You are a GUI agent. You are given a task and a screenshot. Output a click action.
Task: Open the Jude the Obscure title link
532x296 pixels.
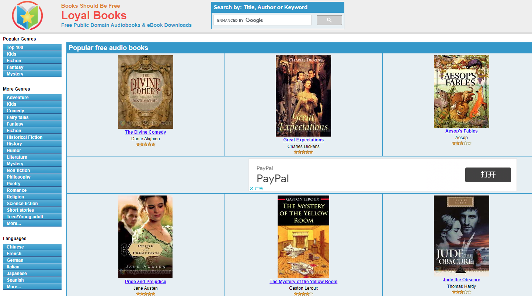461,280
